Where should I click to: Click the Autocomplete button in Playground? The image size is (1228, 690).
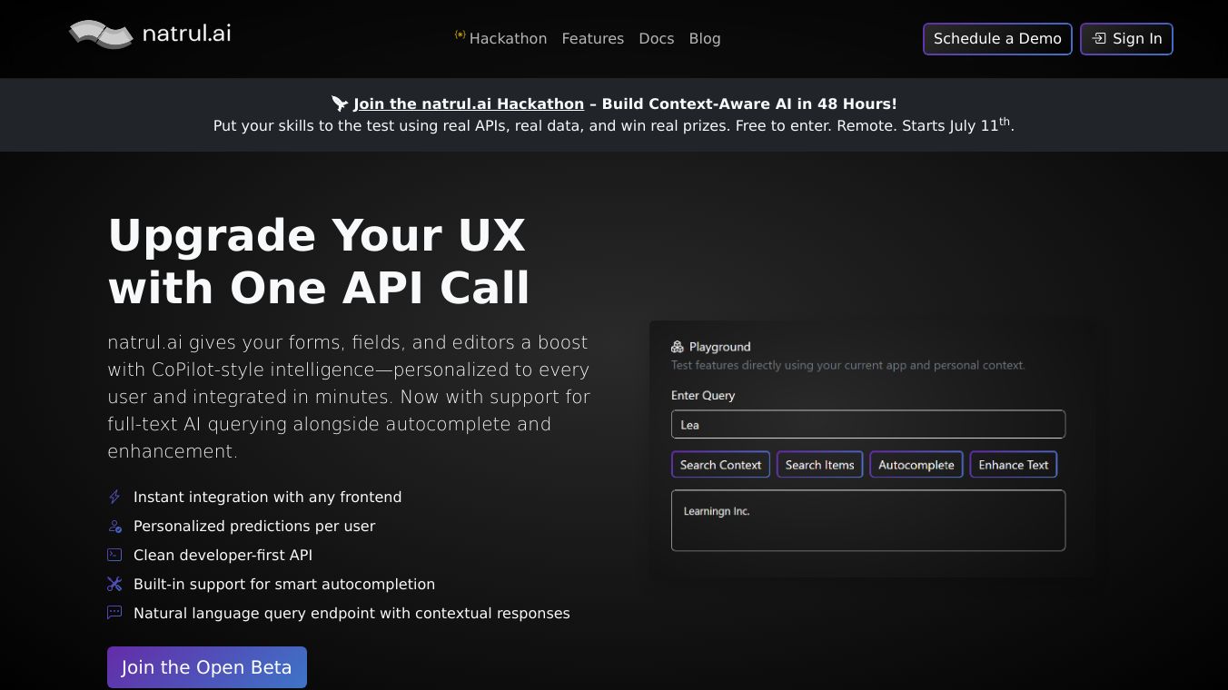916,465
